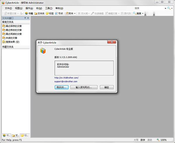This screenshot has height=143, width=175.
Task: Click the 源代码 source code toolbar button
Action: coord(126,13)
